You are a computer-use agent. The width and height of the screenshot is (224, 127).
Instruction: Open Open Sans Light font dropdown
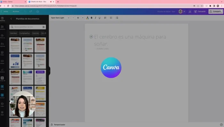coord(60,18)
